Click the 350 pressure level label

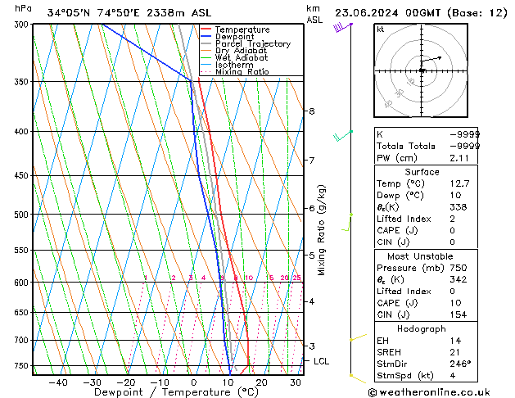tap(23, 81)
